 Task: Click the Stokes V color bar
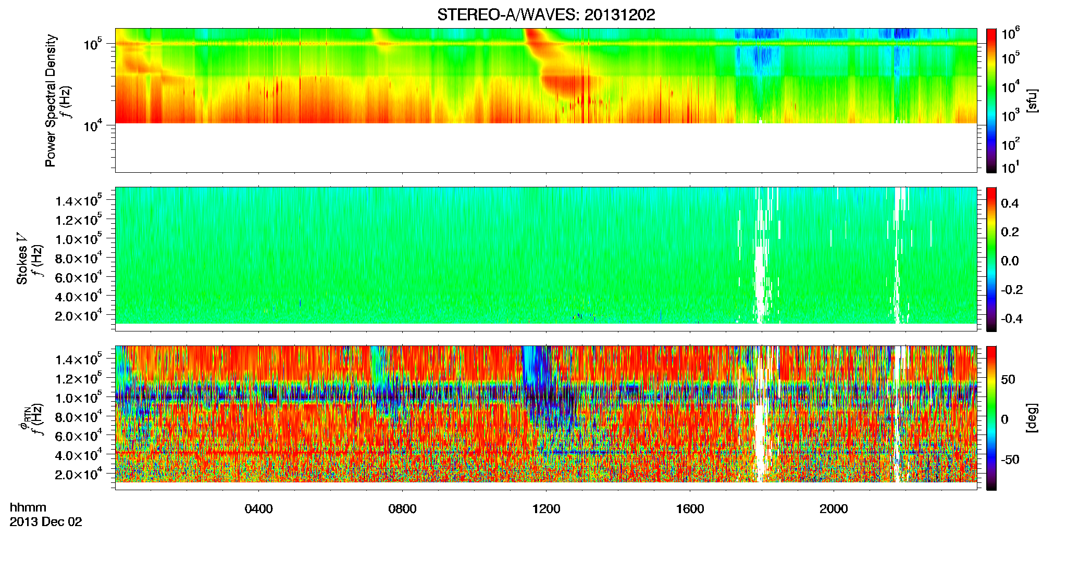991,259
